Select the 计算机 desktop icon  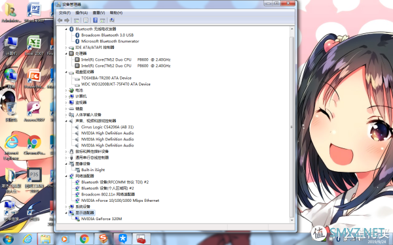[11, 46]
